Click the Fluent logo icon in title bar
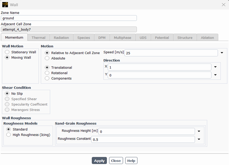The height and width of the screenshot is (165, 229). 5,4
